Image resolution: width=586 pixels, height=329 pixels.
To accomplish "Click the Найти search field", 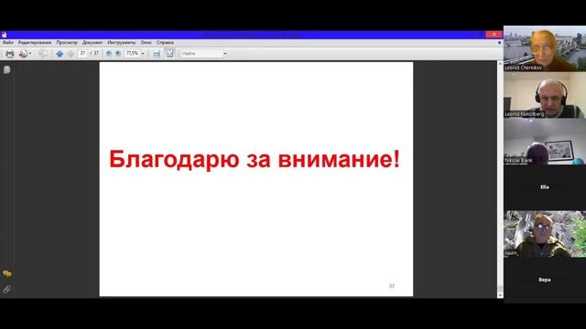I will (201, 53).
